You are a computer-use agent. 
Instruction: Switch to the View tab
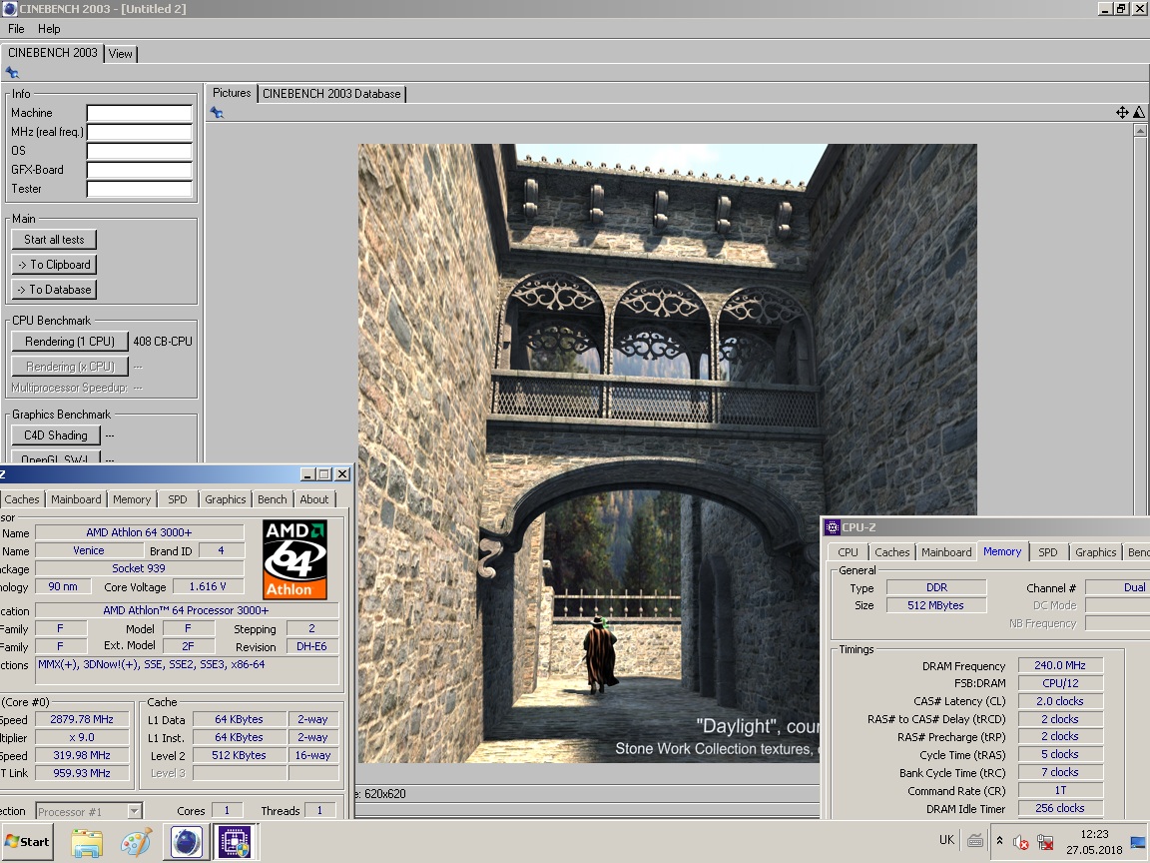tap(120, 54)
